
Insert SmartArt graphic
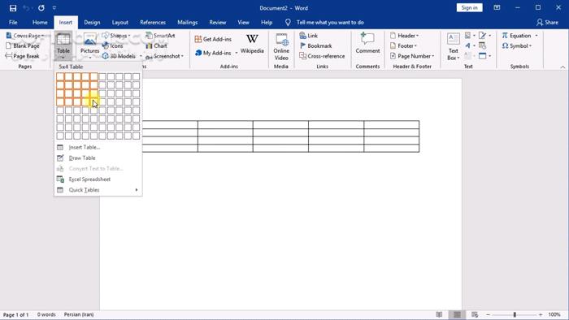pos(160,36)
